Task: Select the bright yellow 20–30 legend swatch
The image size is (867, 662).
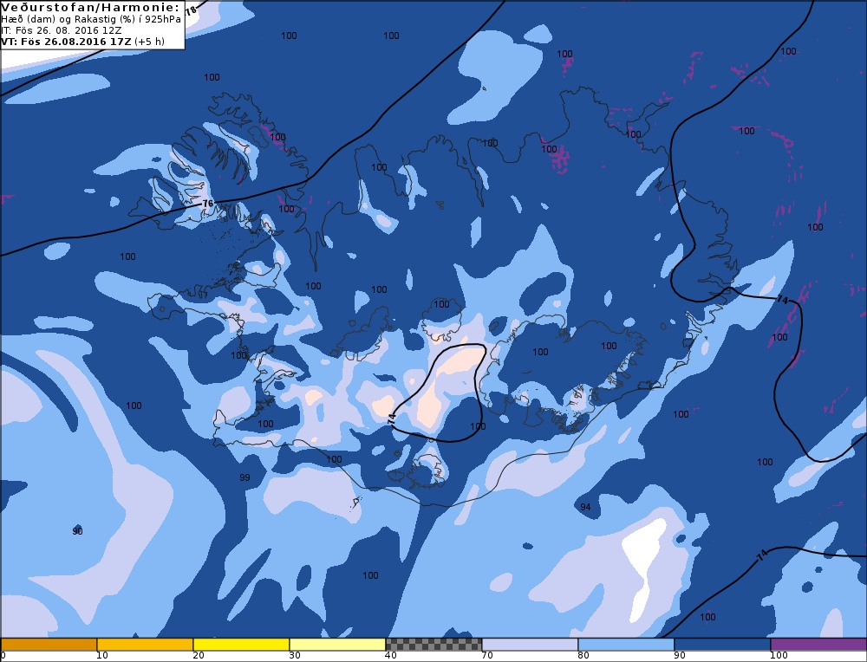Action: (241, 645)
